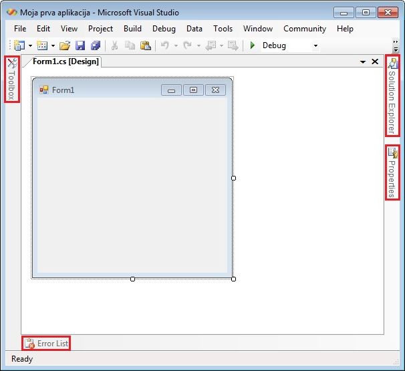405x371 pixels.
Task: Select the Form1 title bar in designer
Action: pyautogui.click(x=132, y=90)
